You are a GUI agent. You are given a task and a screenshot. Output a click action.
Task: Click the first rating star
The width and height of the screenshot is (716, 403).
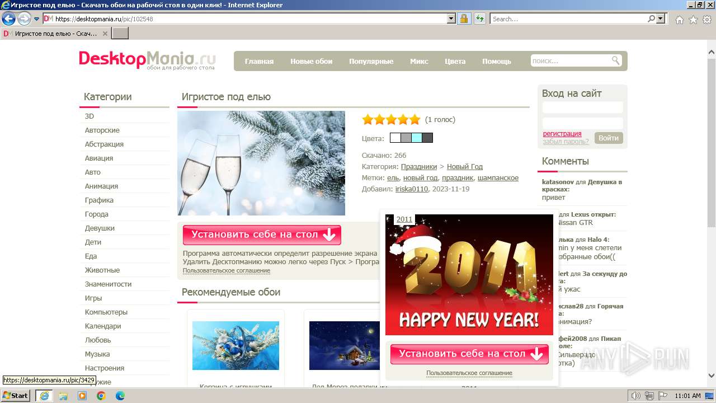tap(368, 119)
